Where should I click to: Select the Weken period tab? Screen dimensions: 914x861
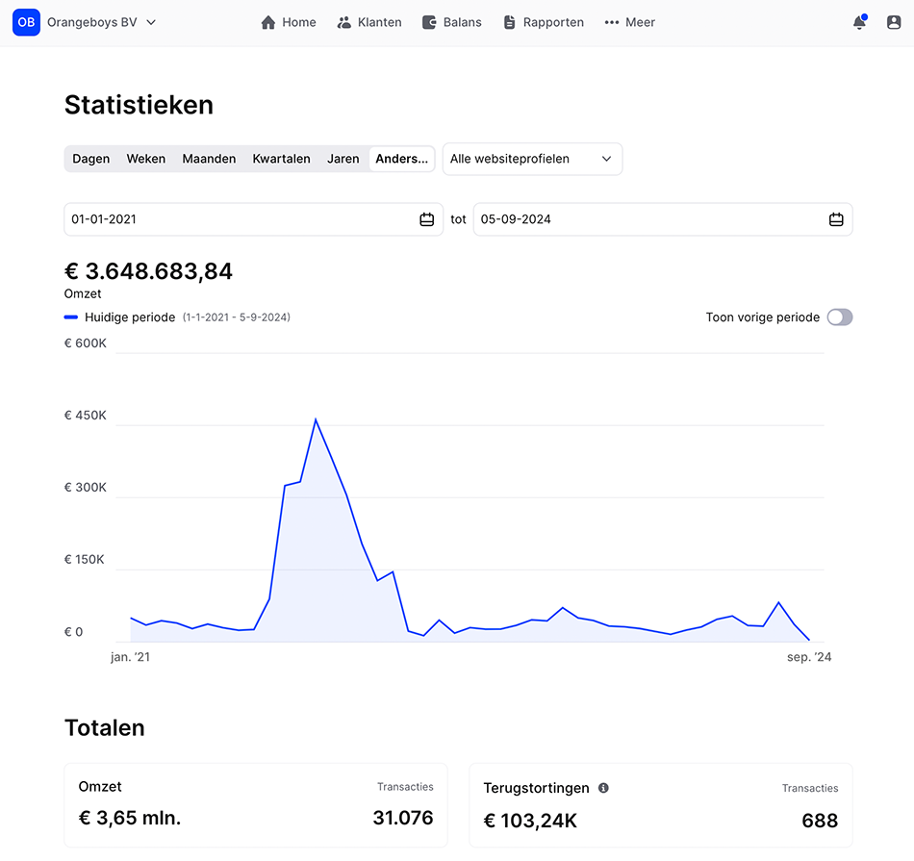145,159
